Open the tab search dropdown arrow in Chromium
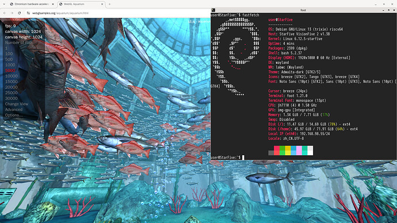 pyautogui.click(x=4, y=4)
